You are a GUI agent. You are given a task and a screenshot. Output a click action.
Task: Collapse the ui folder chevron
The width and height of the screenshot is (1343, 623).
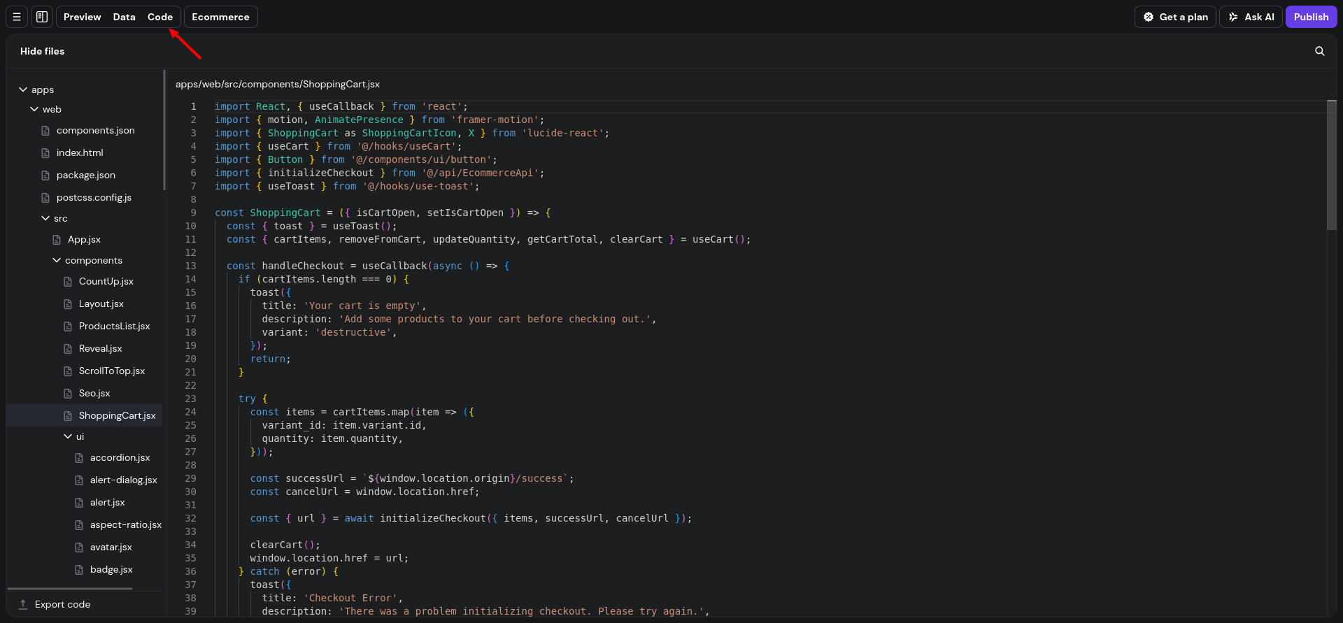coord(68,436)
